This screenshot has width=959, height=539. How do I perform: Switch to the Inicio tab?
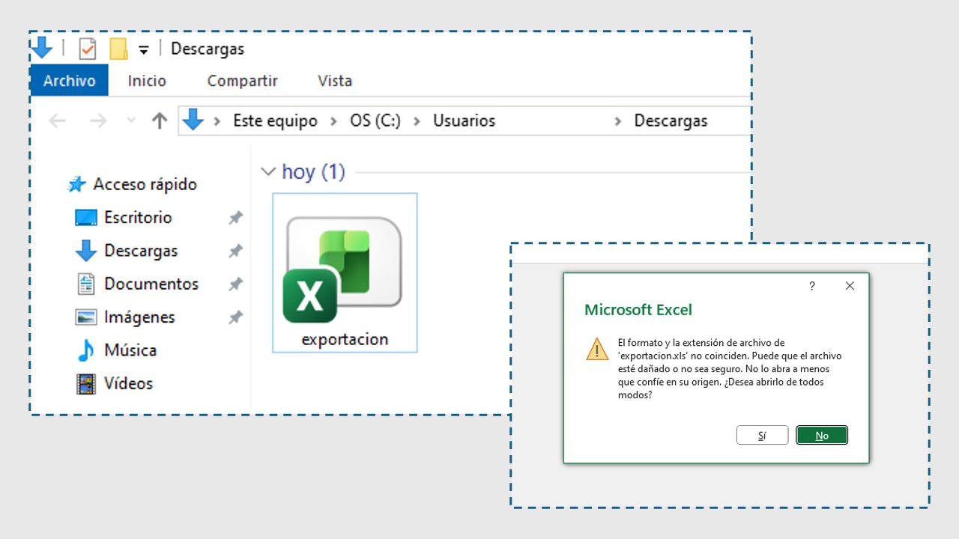(147, 81)
